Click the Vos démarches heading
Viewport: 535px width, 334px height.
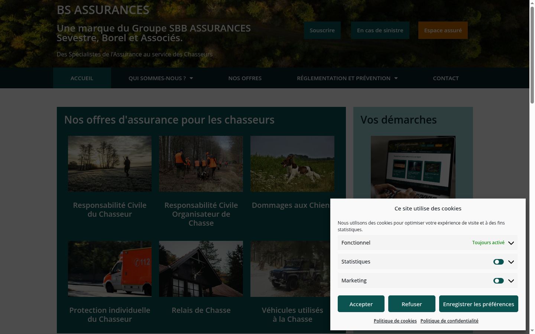[x=399, y=120]
